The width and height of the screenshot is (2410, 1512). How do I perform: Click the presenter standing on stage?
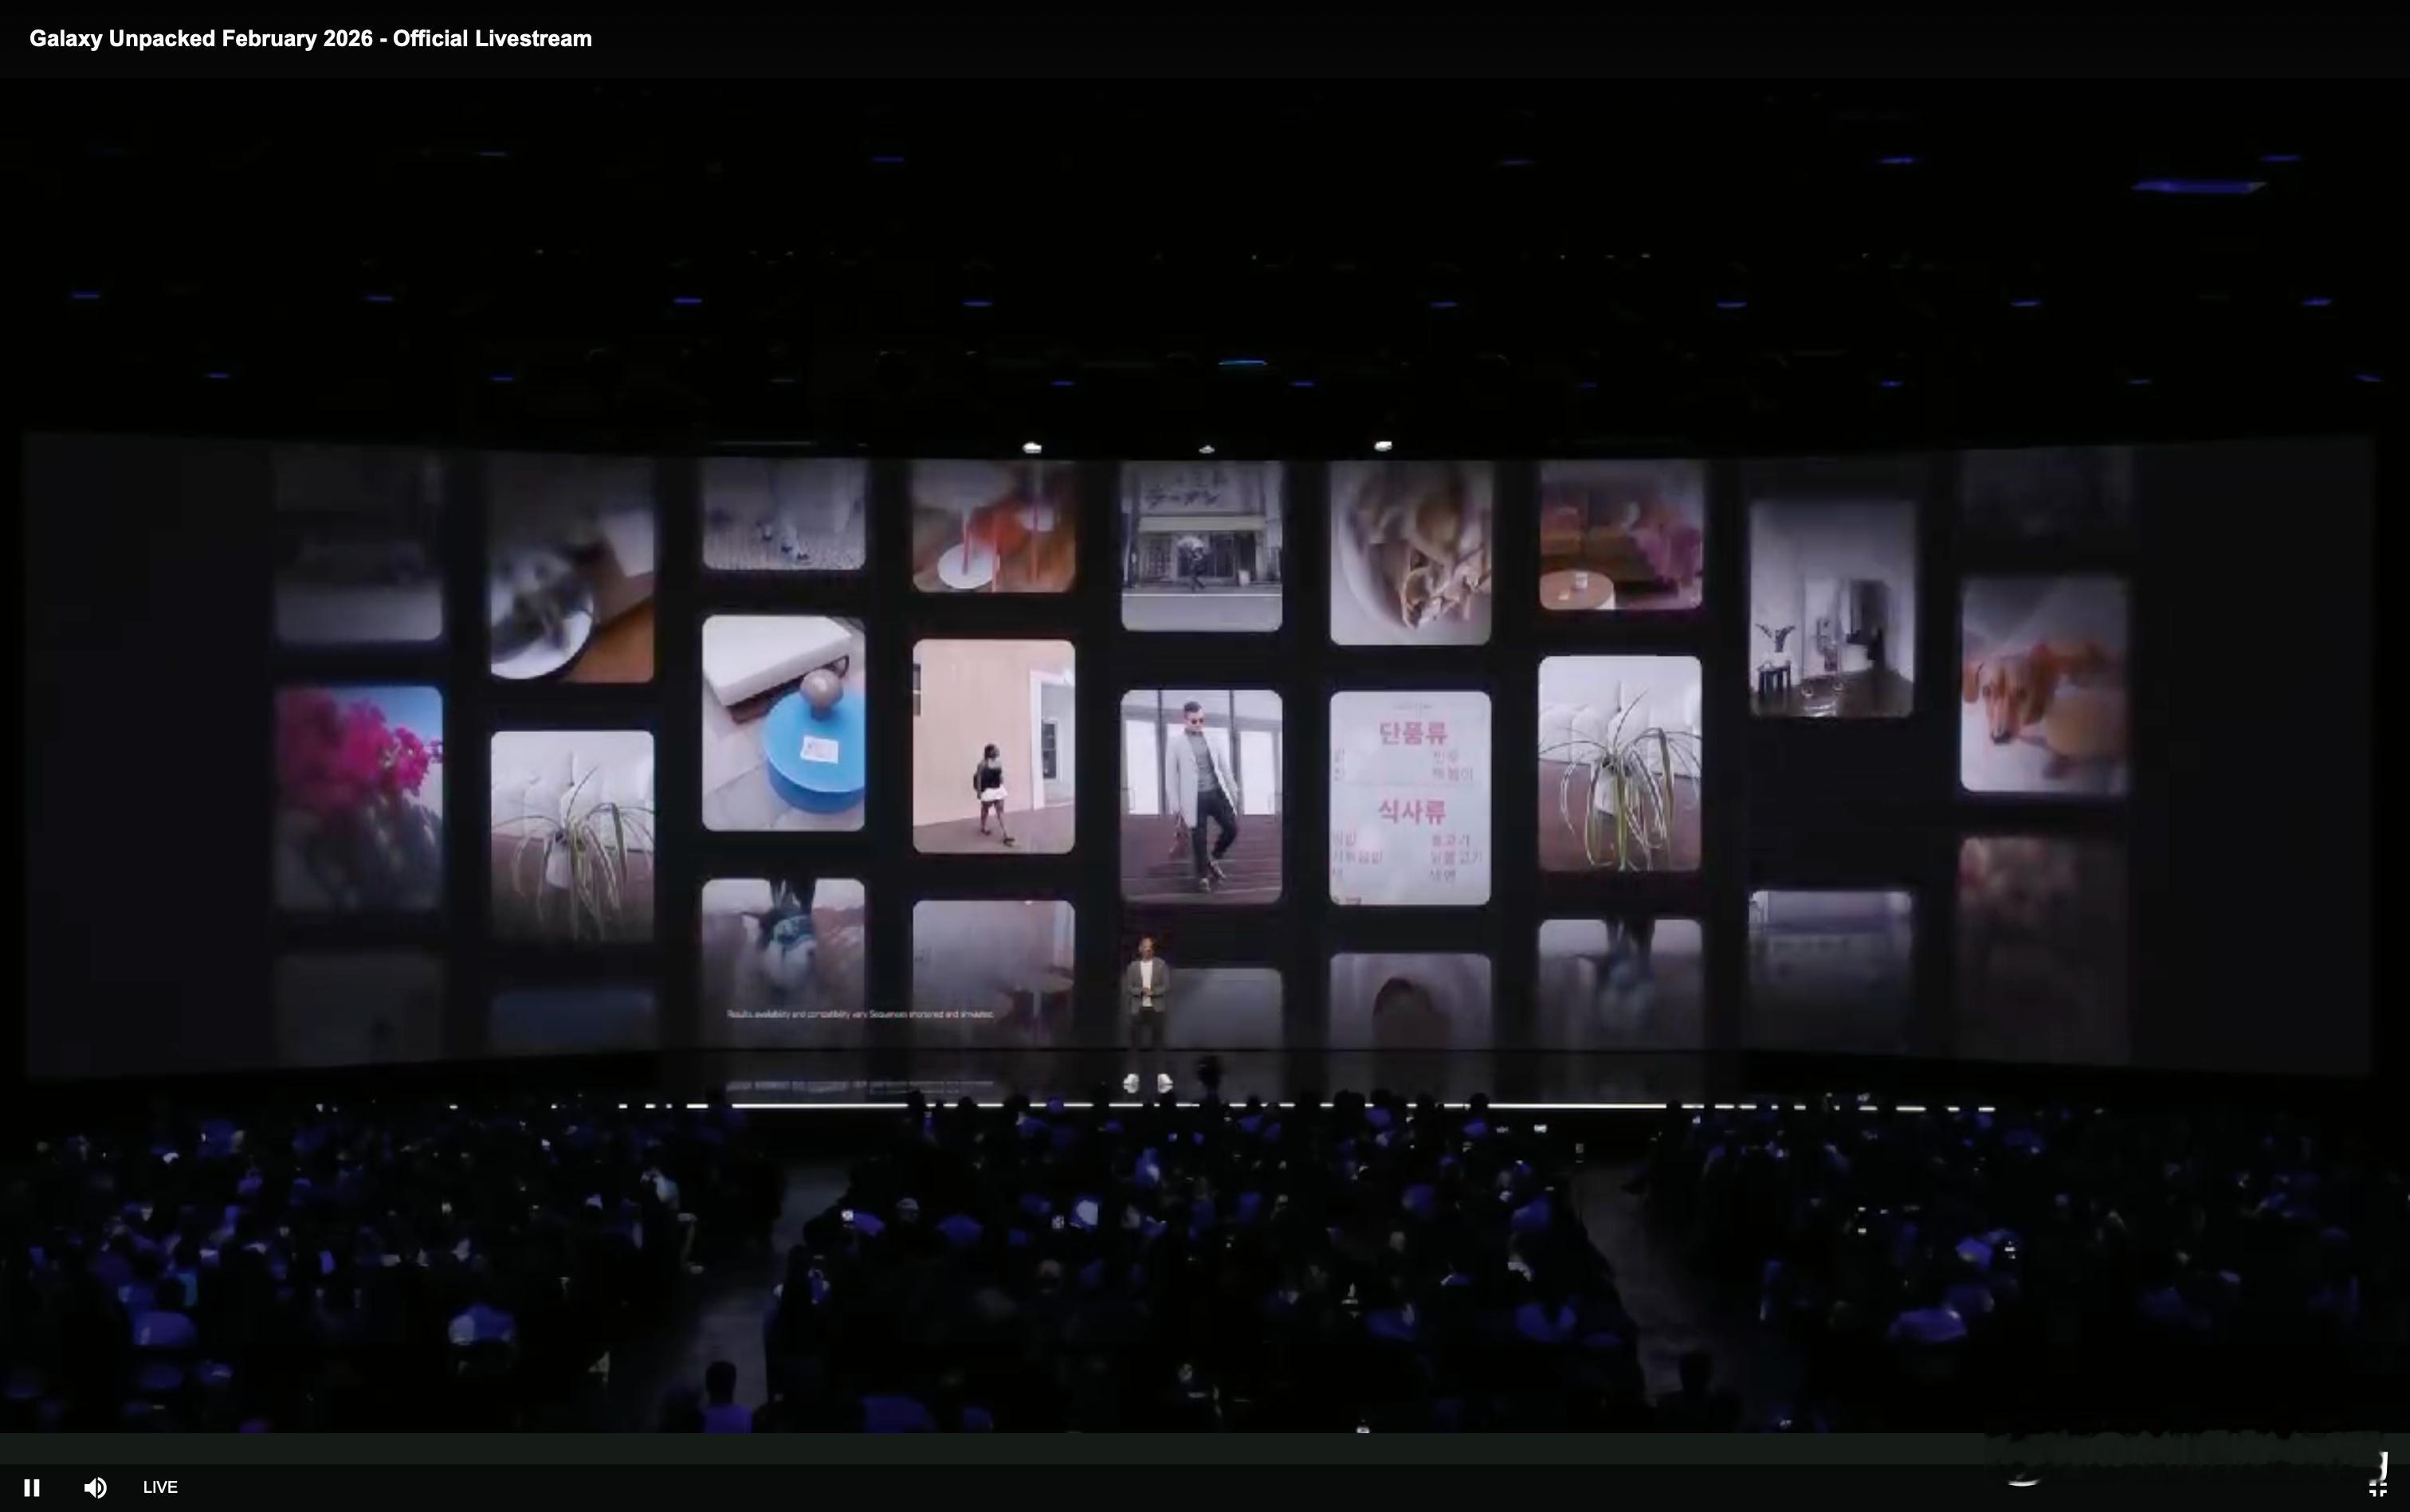[1147, 990]
